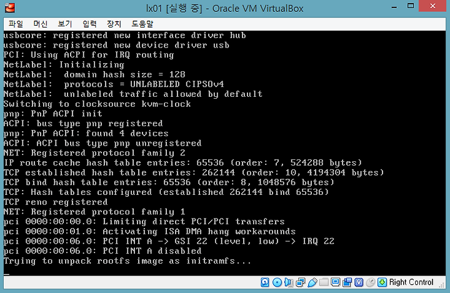The image size is (450, 293).
Task: Click the 'Switching to clocksource kvm-clock' line
Action: 97,104
